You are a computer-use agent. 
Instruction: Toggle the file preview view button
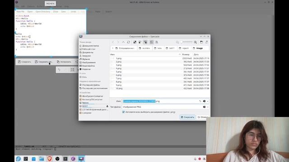pos(152,42)
